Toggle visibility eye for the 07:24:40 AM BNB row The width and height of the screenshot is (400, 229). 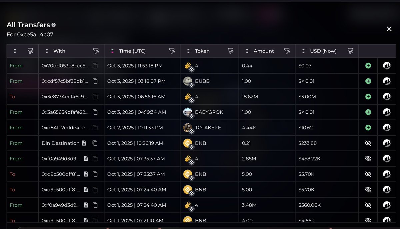[x=368, y=189]
